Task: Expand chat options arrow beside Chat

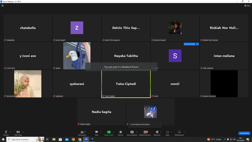Action: coord(101,132)
